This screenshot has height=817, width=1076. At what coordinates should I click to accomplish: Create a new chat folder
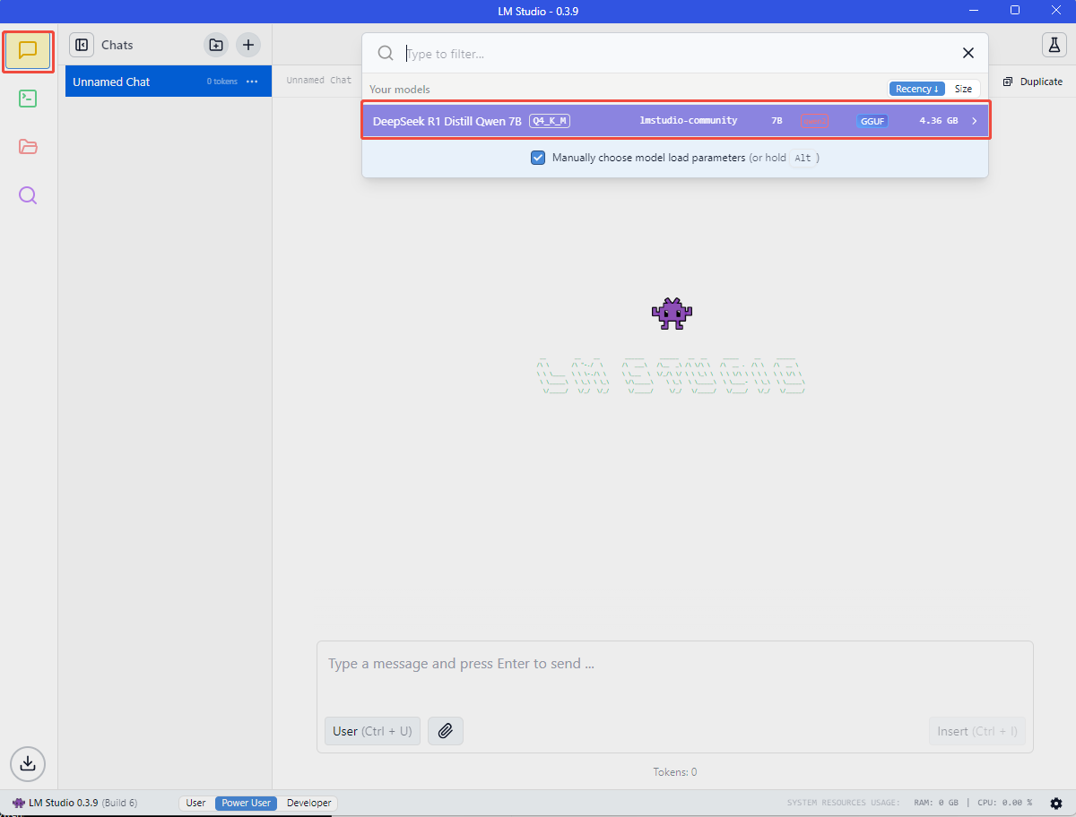coord(216,45)
